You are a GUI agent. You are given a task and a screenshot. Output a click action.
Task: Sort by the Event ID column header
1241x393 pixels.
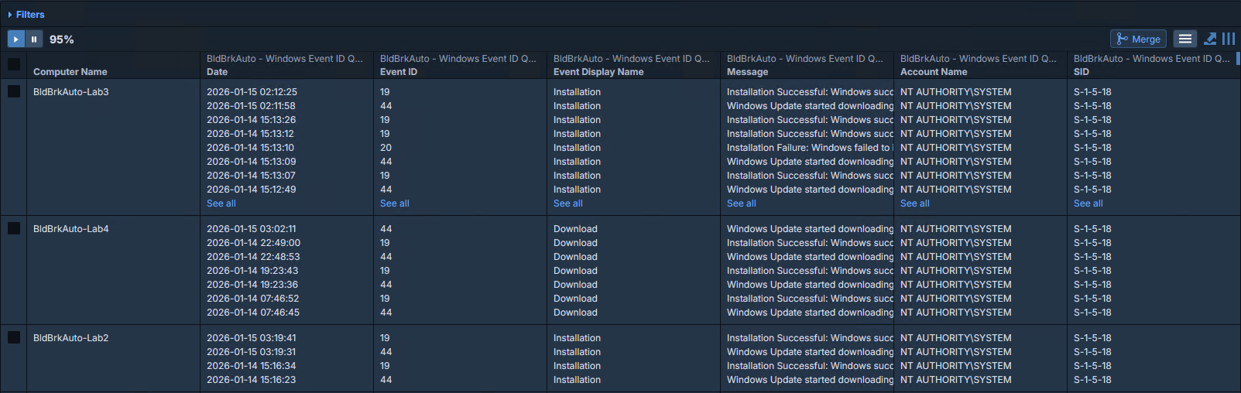[399, 72]
